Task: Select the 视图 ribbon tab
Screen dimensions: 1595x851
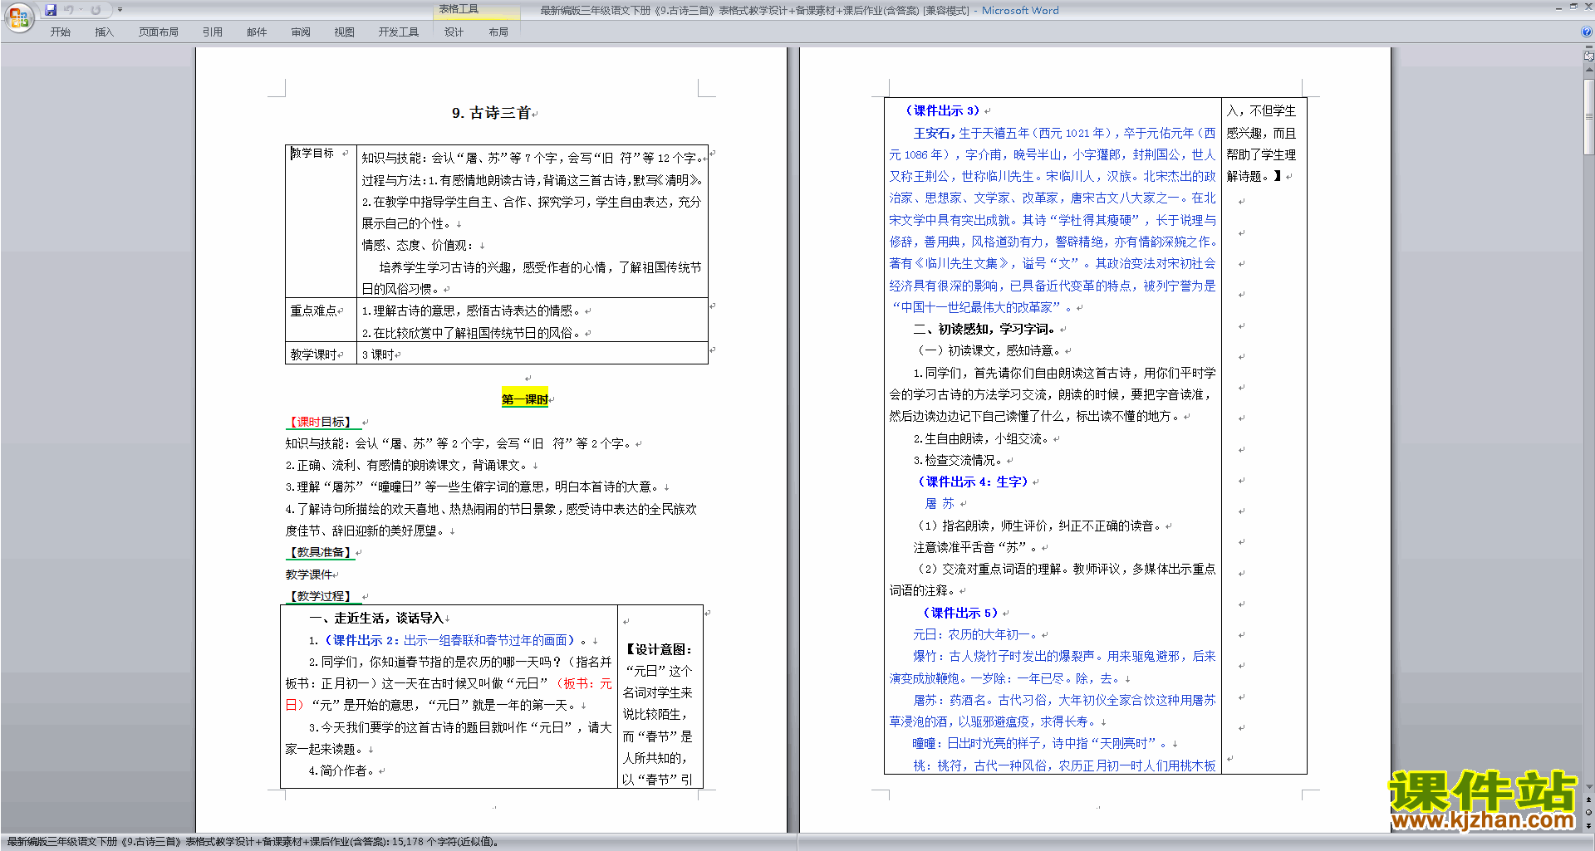Action: [345, 32]
